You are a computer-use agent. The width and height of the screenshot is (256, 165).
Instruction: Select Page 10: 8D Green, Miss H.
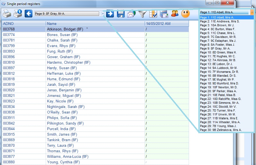click(x=227, y=52)
